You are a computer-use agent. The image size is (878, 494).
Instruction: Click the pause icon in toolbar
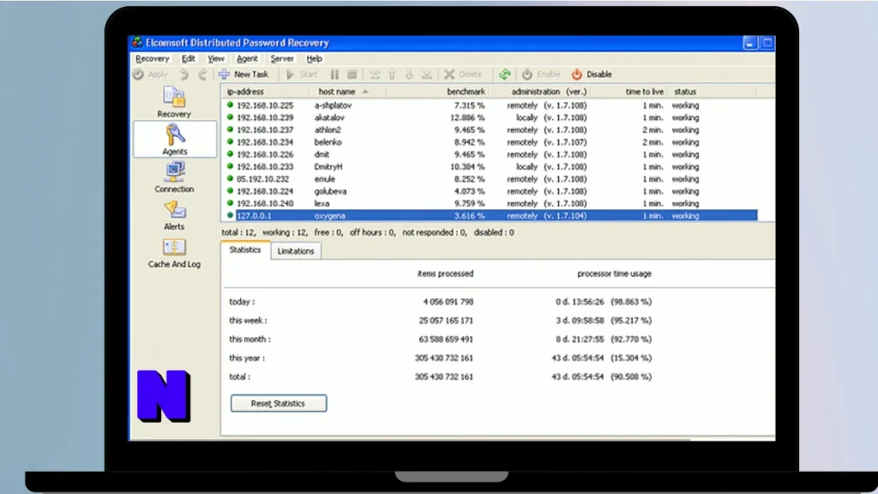(x=334, y=74)
